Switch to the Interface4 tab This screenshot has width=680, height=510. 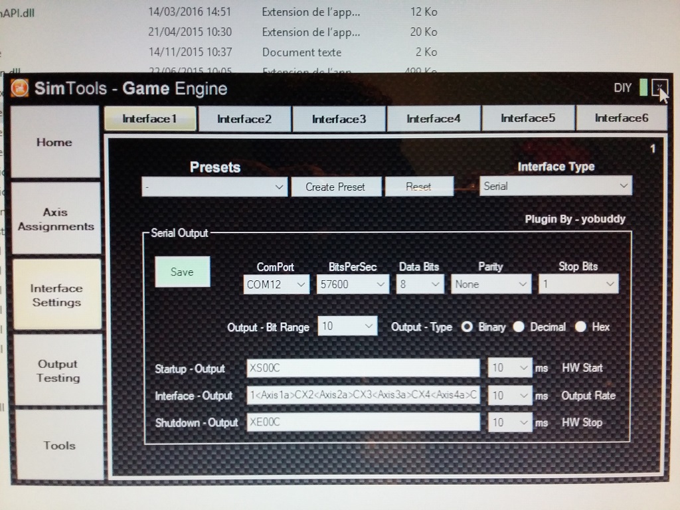(433, 118)
